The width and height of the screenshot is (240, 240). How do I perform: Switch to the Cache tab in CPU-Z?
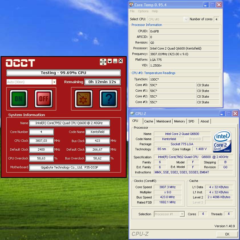click(x=149, y=121)
